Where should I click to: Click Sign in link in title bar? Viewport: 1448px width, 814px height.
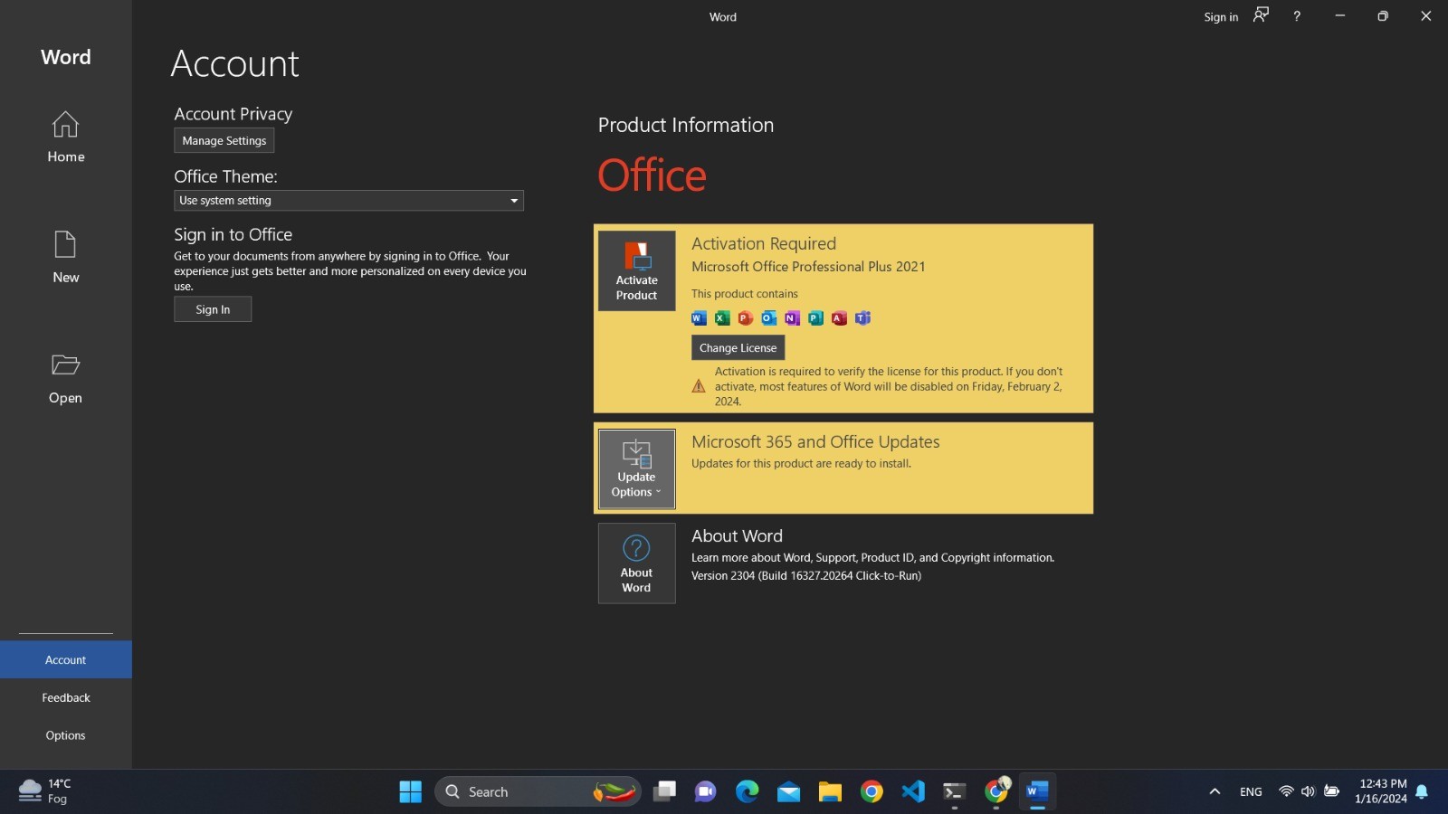[1220, 17]
